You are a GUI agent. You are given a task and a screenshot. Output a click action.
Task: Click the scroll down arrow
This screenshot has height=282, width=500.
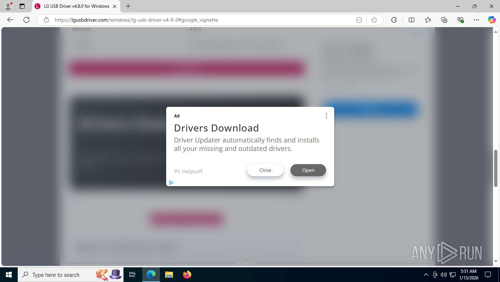(496, 261)
